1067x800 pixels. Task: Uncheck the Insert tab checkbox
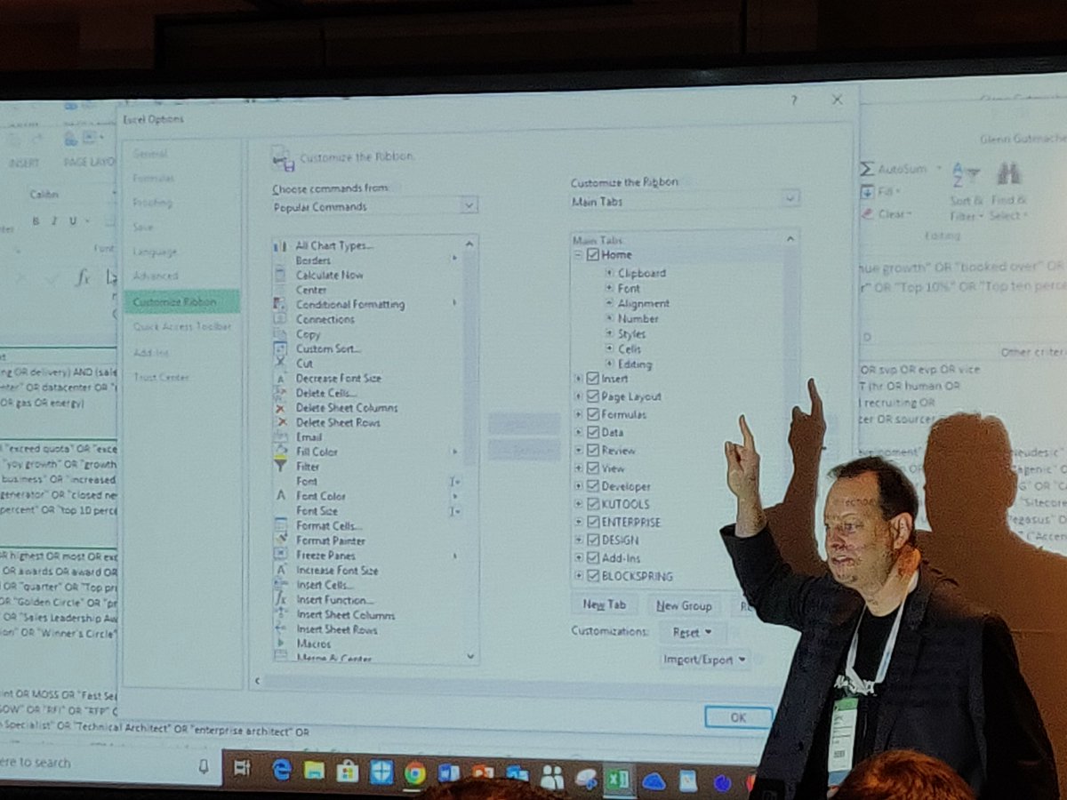click(x=593, y=379)
